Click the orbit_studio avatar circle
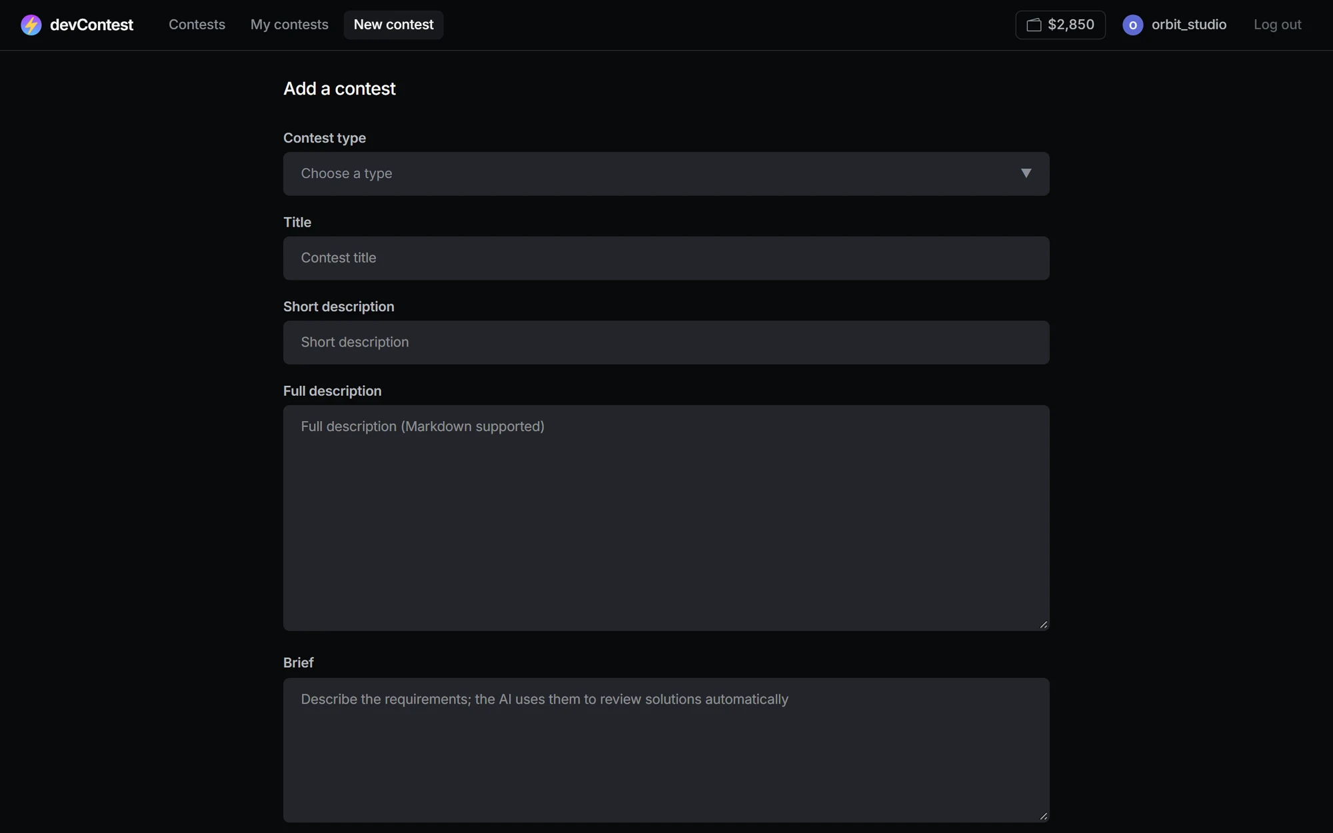 point(1132,25)
